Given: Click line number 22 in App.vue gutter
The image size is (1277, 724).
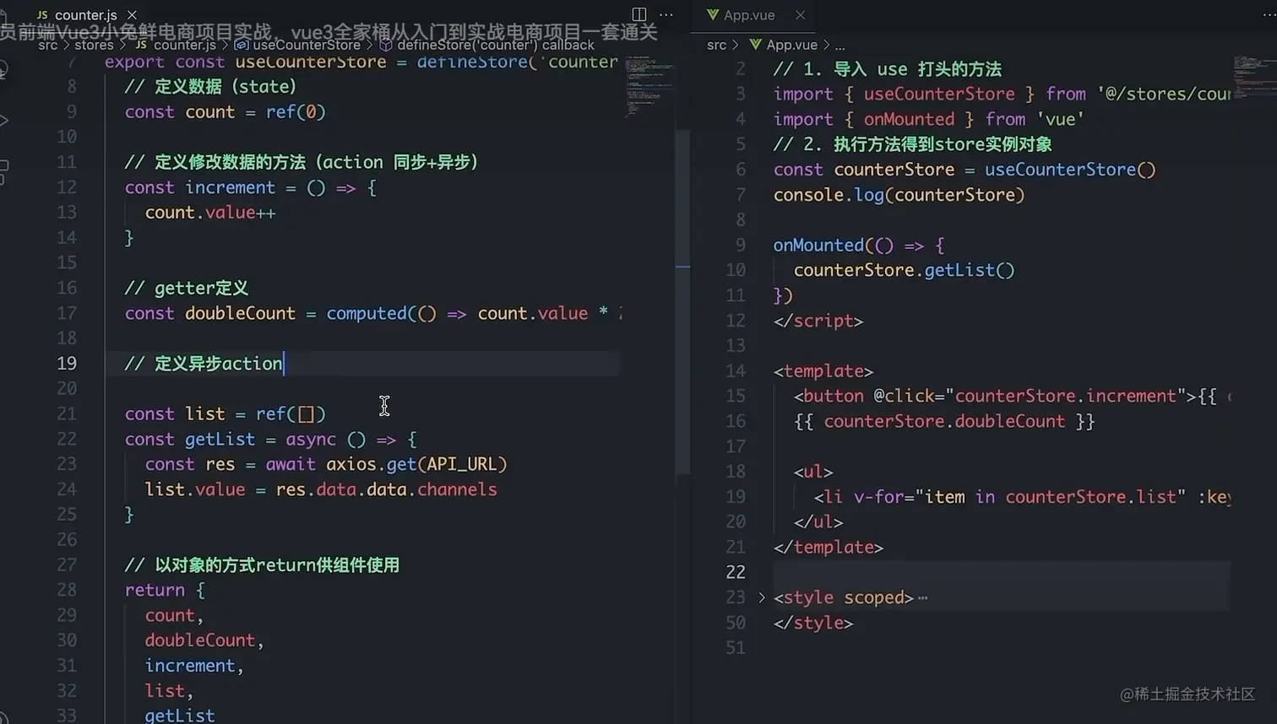Looking at the screenshot, I should [736, 572].
